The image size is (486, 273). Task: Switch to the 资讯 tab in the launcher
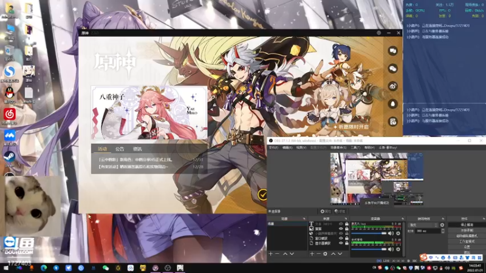[137, 149]
